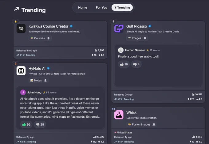209x144 pixels.
Task: Click '#2 in Trending' text
Action: (126, 99)
